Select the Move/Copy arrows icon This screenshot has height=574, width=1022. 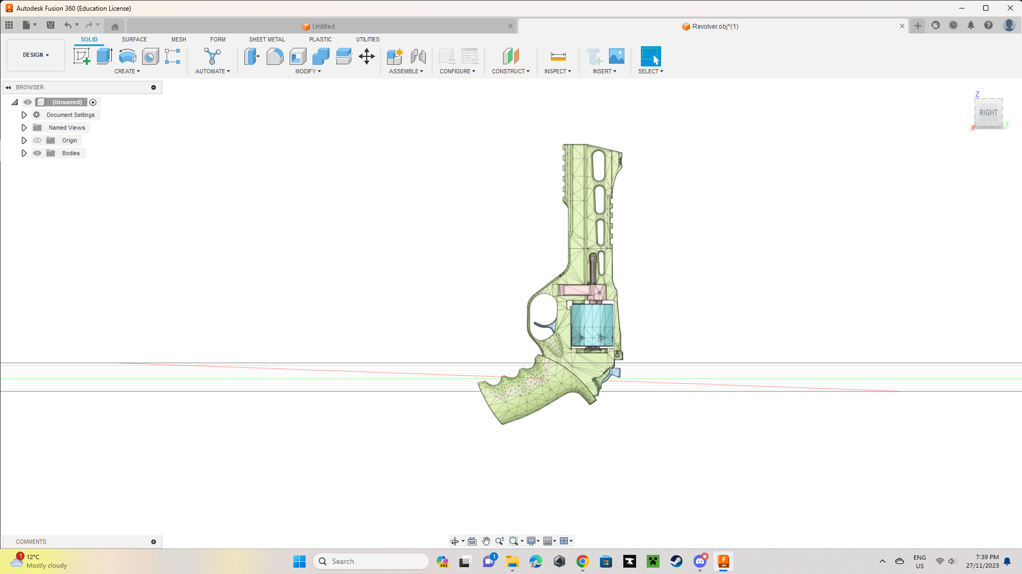tap(367, 56)
